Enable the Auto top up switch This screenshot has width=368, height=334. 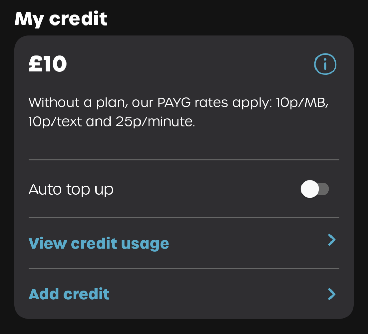coord(315,189)
